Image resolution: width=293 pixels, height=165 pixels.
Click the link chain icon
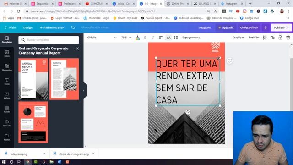272,38
